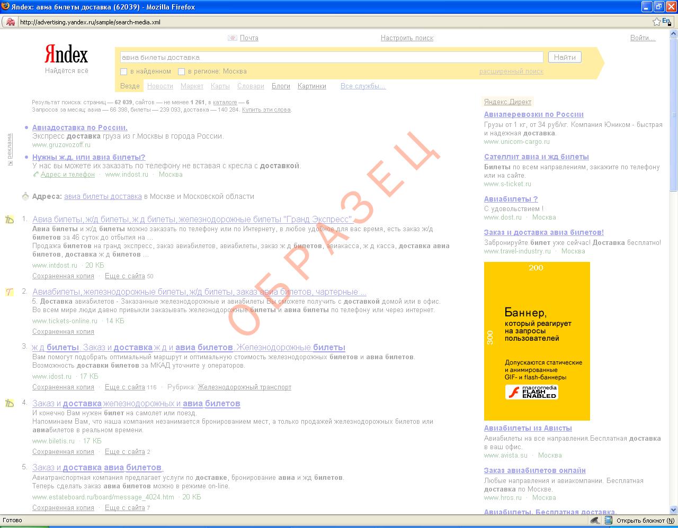Image resolution: width=678 pixels, height=528 pixels.
Task: Open the каталоге link in result stats
Action: 225,102
